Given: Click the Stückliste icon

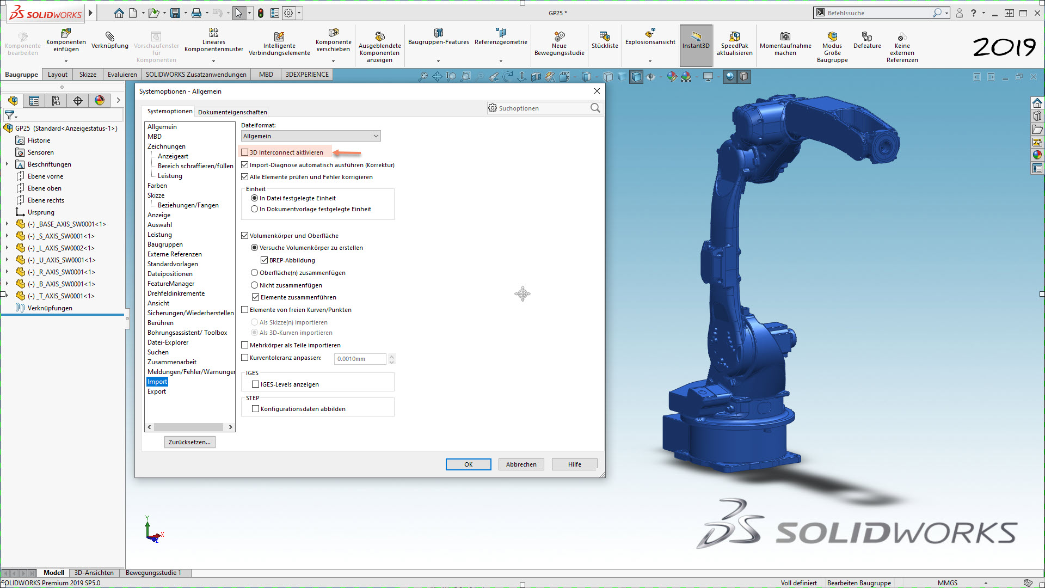Looking at the screenshot, I should 605,36.
